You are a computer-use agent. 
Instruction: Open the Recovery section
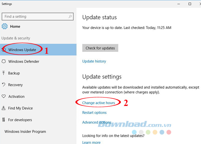[x=15, y=85]
